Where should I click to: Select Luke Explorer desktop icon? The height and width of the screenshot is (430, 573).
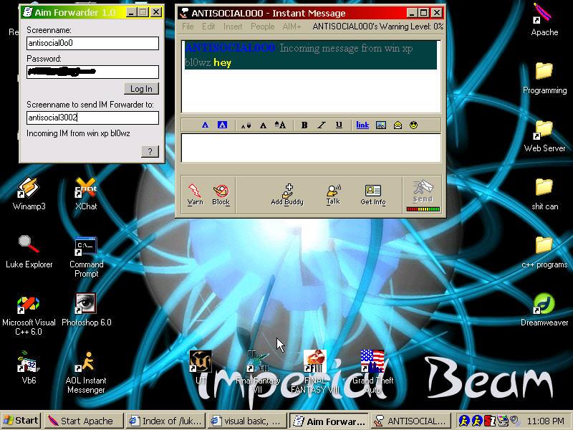point(29,252)
